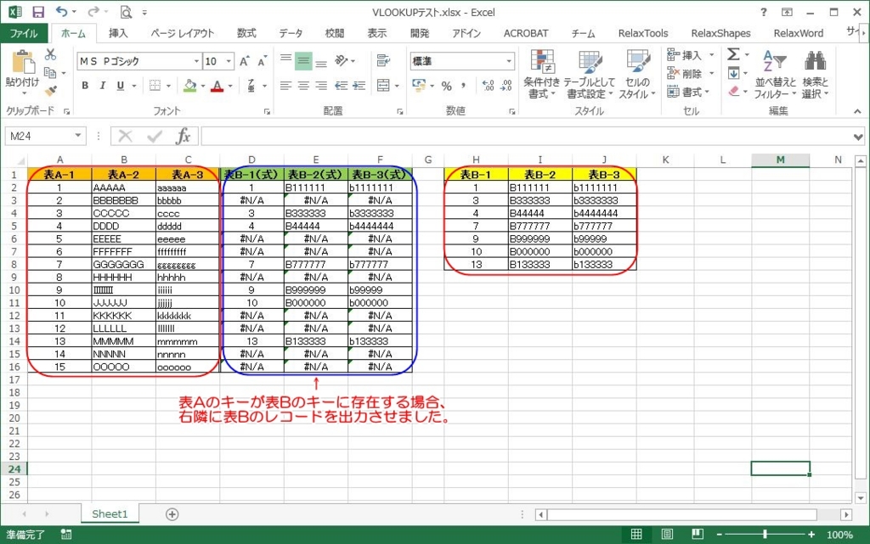Click the Insert Function fx button
The height and width of the screenshot is (544, 870).
click(183, 136)
